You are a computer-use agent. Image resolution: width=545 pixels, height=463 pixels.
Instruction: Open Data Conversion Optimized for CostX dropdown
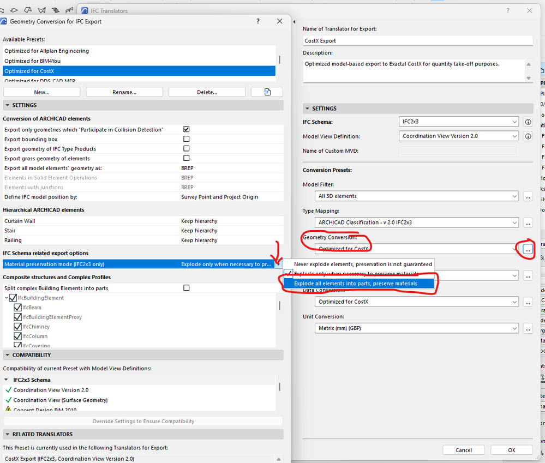pyautogui.click(x=417, y=302)
